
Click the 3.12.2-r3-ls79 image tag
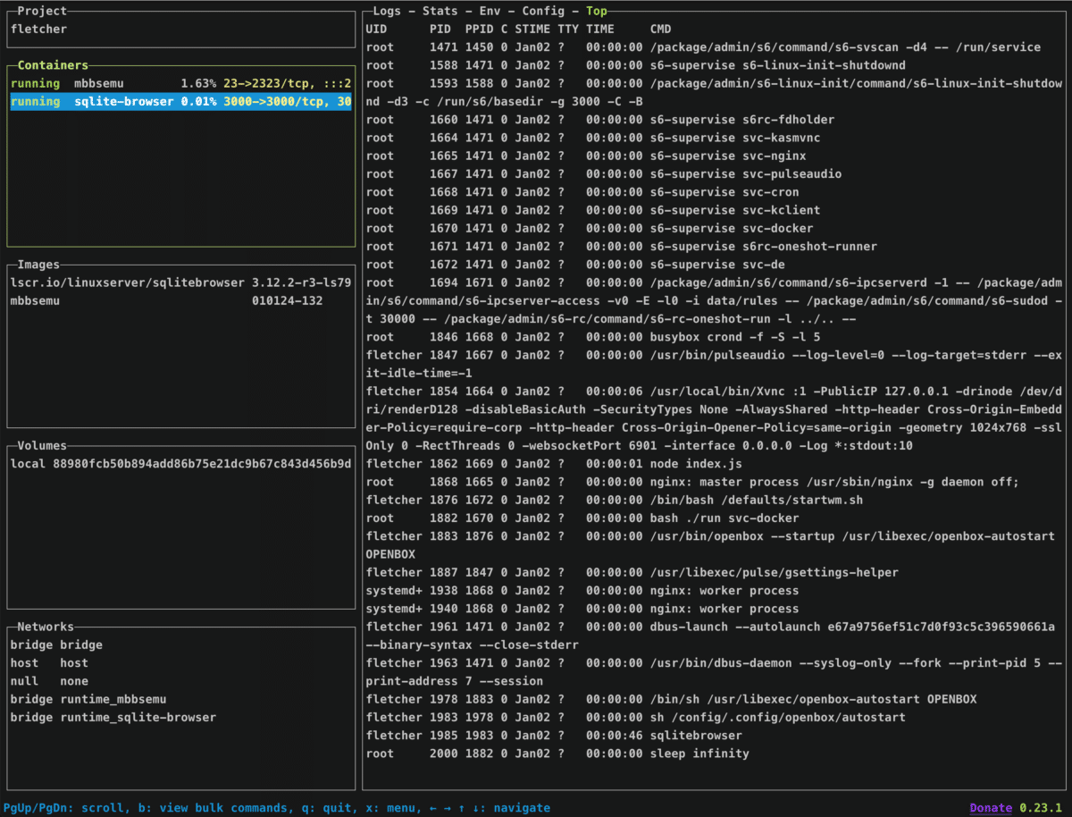click(302, 282)
